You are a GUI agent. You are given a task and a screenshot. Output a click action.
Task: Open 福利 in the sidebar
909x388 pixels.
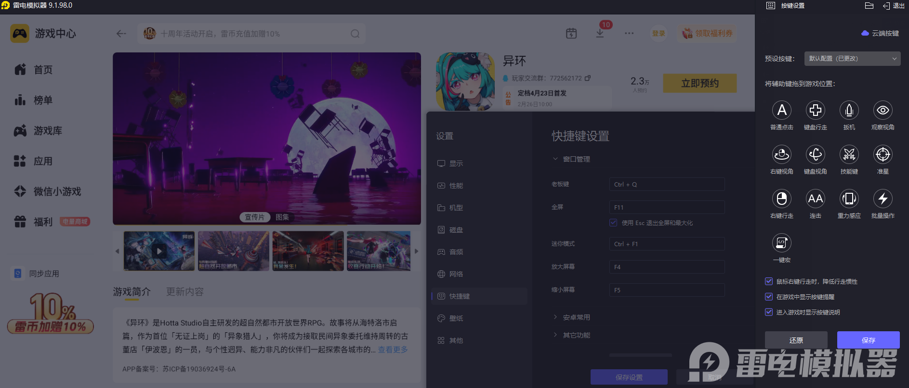click(x=33, y=222)
